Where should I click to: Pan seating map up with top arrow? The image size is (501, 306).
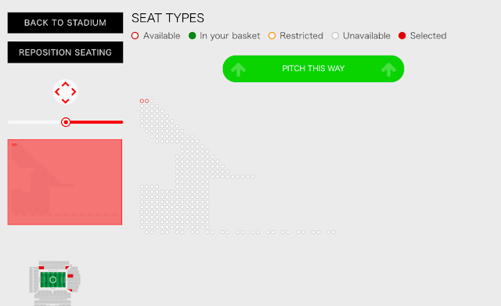click(65, 85)
